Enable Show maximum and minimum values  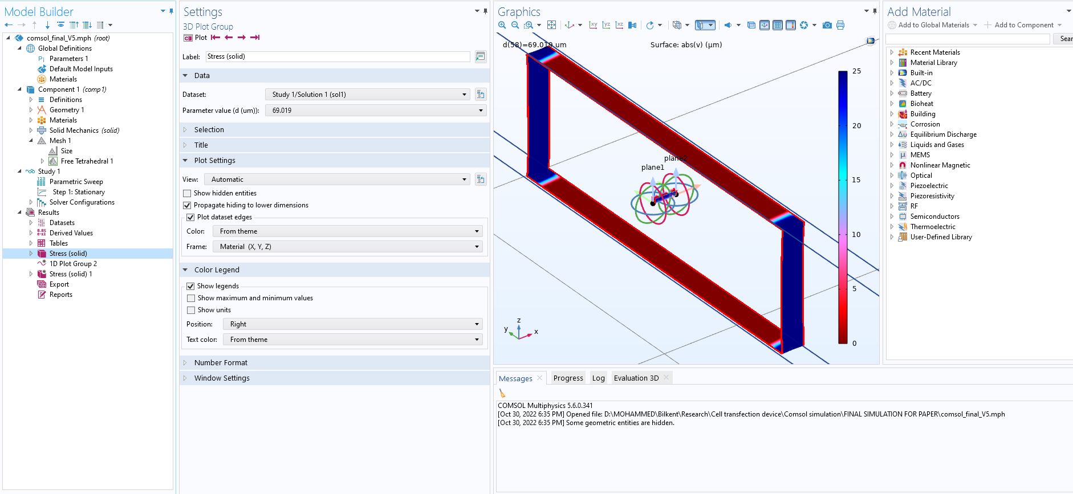pos(191,298)
